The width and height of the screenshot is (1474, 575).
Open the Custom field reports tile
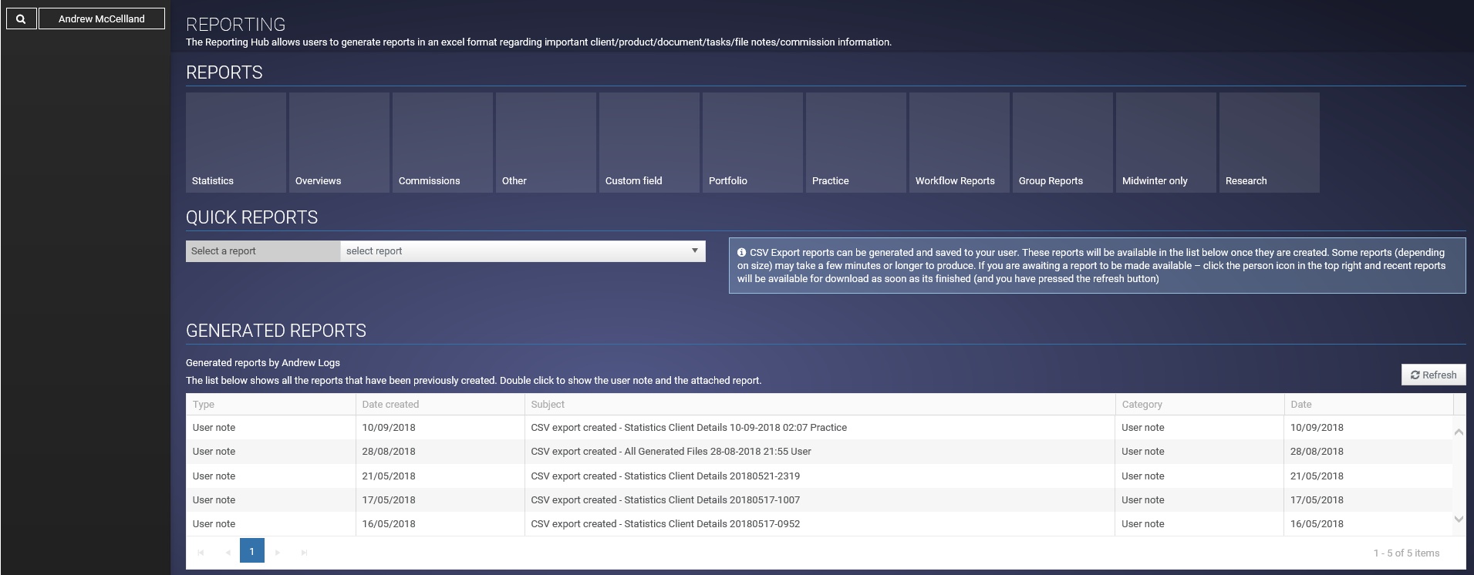(x=649, y=143)
